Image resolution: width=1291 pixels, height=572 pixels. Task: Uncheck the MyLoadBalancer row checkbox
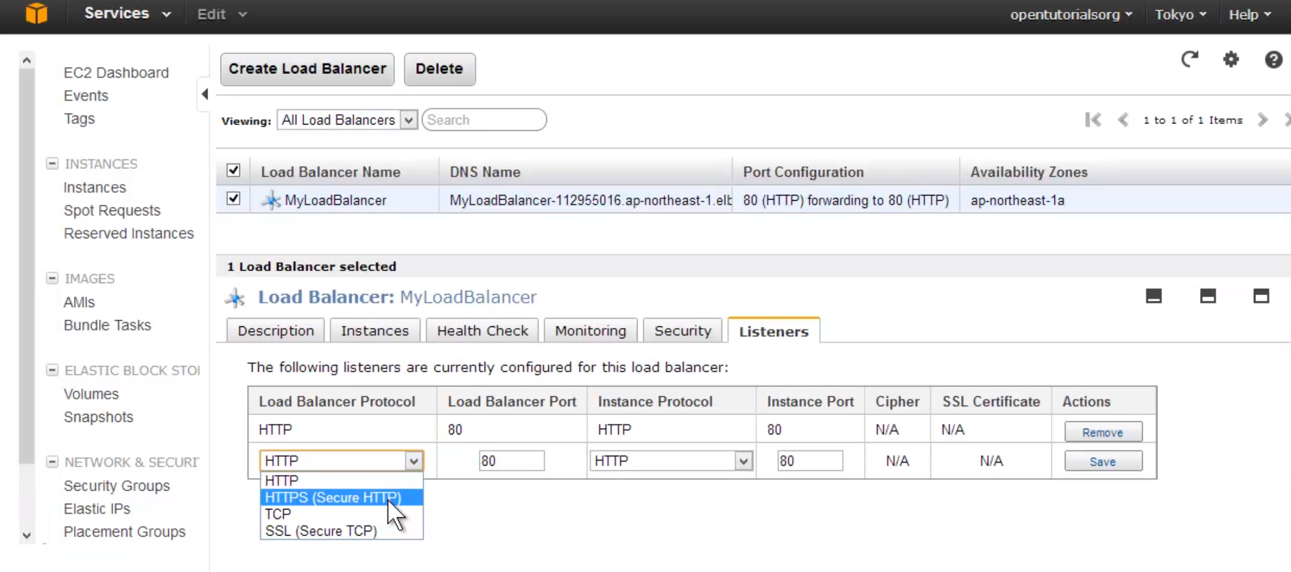(233, 198)
